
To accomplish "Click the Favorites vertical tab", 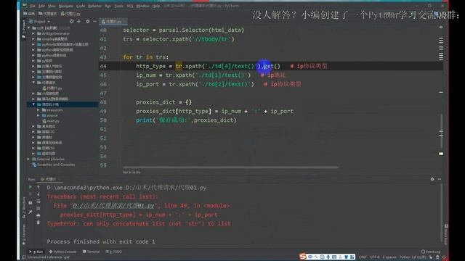I will pos(24,234).
